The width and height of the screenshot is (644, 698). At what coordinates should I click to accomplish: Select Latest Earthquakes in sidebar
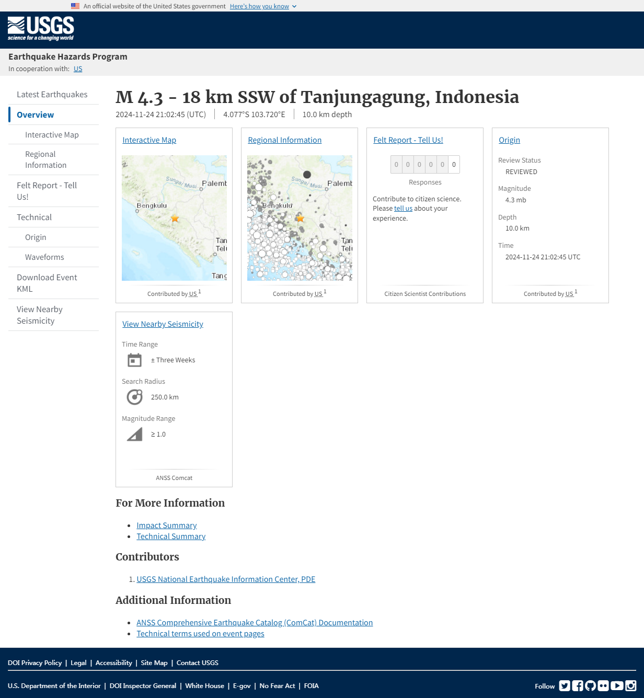point(52,95)
